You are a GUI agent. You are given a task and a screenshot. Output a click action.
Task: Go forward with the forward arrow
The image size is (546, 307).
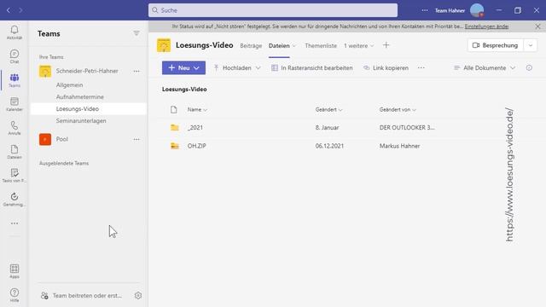pyautogui.click(x=20, y=10)
